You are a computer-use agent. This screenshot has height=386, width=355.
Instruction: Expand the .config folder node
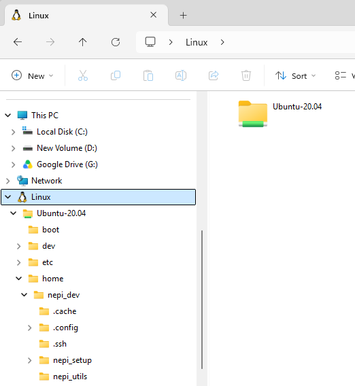click(29, 328)
